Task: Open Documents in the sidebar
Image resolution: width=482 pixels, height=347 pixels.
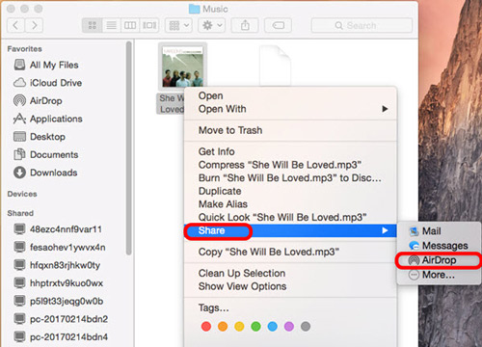Action: coord(46,155)
